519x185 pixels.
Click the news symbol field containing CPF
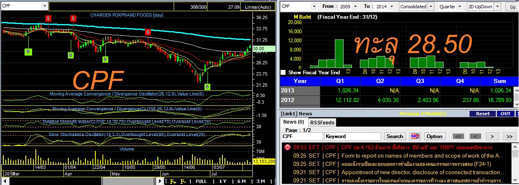(302, 136)
